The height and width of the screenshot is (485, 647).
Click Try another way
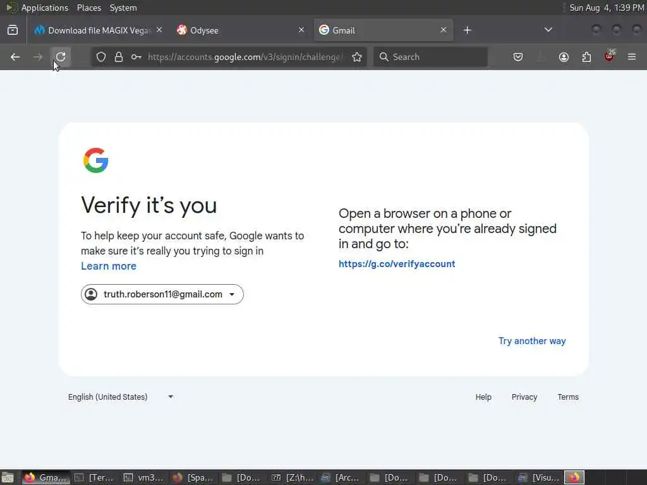click(x=532, y=341)
